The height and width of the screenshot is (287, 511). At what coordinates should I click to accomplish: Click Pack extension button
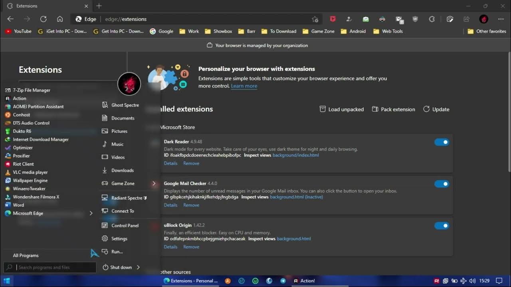coord(394,109)
